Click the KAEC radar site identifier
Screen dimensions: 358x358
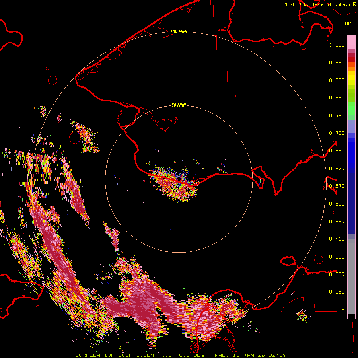(222, 355)
